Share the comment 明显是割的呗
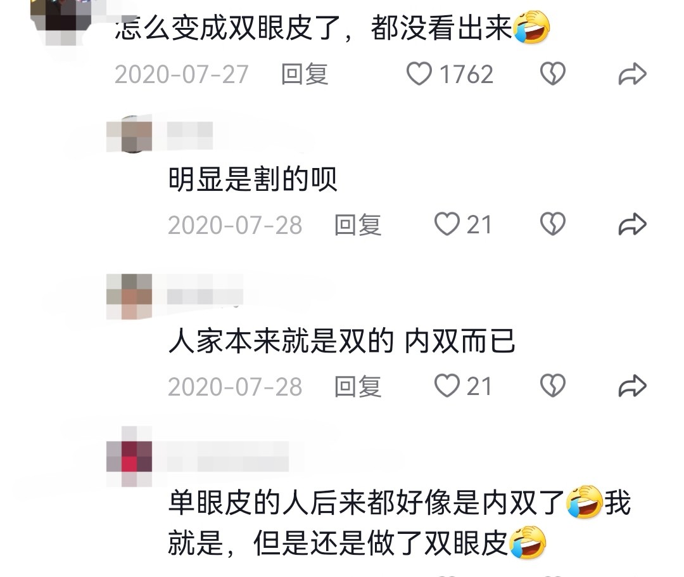The image size is (684, 577). 632,224
